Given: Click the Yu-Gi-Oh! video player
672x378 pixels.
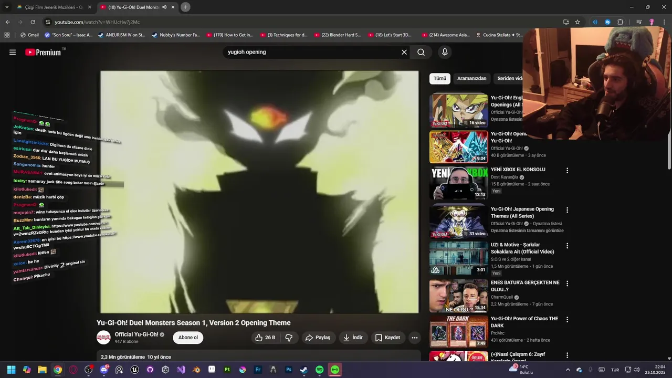Looking at the screenshot, I should [x=259, y=192].
